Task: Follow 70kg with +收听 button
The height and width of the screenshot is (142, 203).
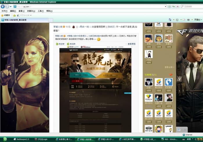Action: pos(148,63)
